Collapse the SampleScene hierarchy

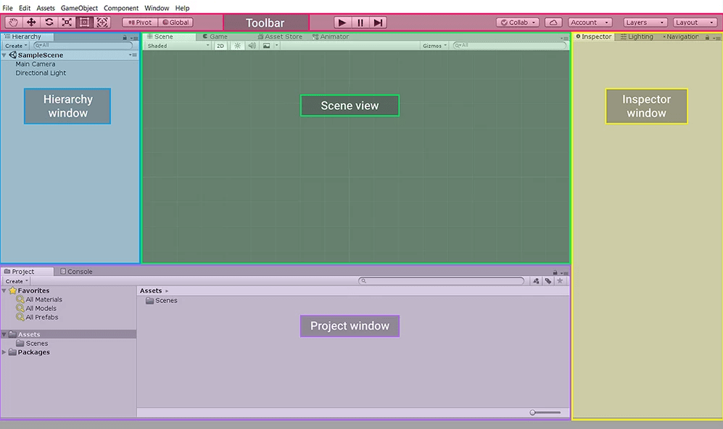click(x=4, y=54)
